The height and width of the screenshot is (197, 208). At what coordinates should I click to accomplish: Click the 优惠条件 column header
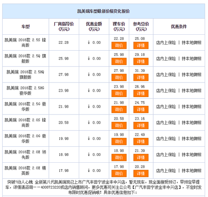pos(179,27)
